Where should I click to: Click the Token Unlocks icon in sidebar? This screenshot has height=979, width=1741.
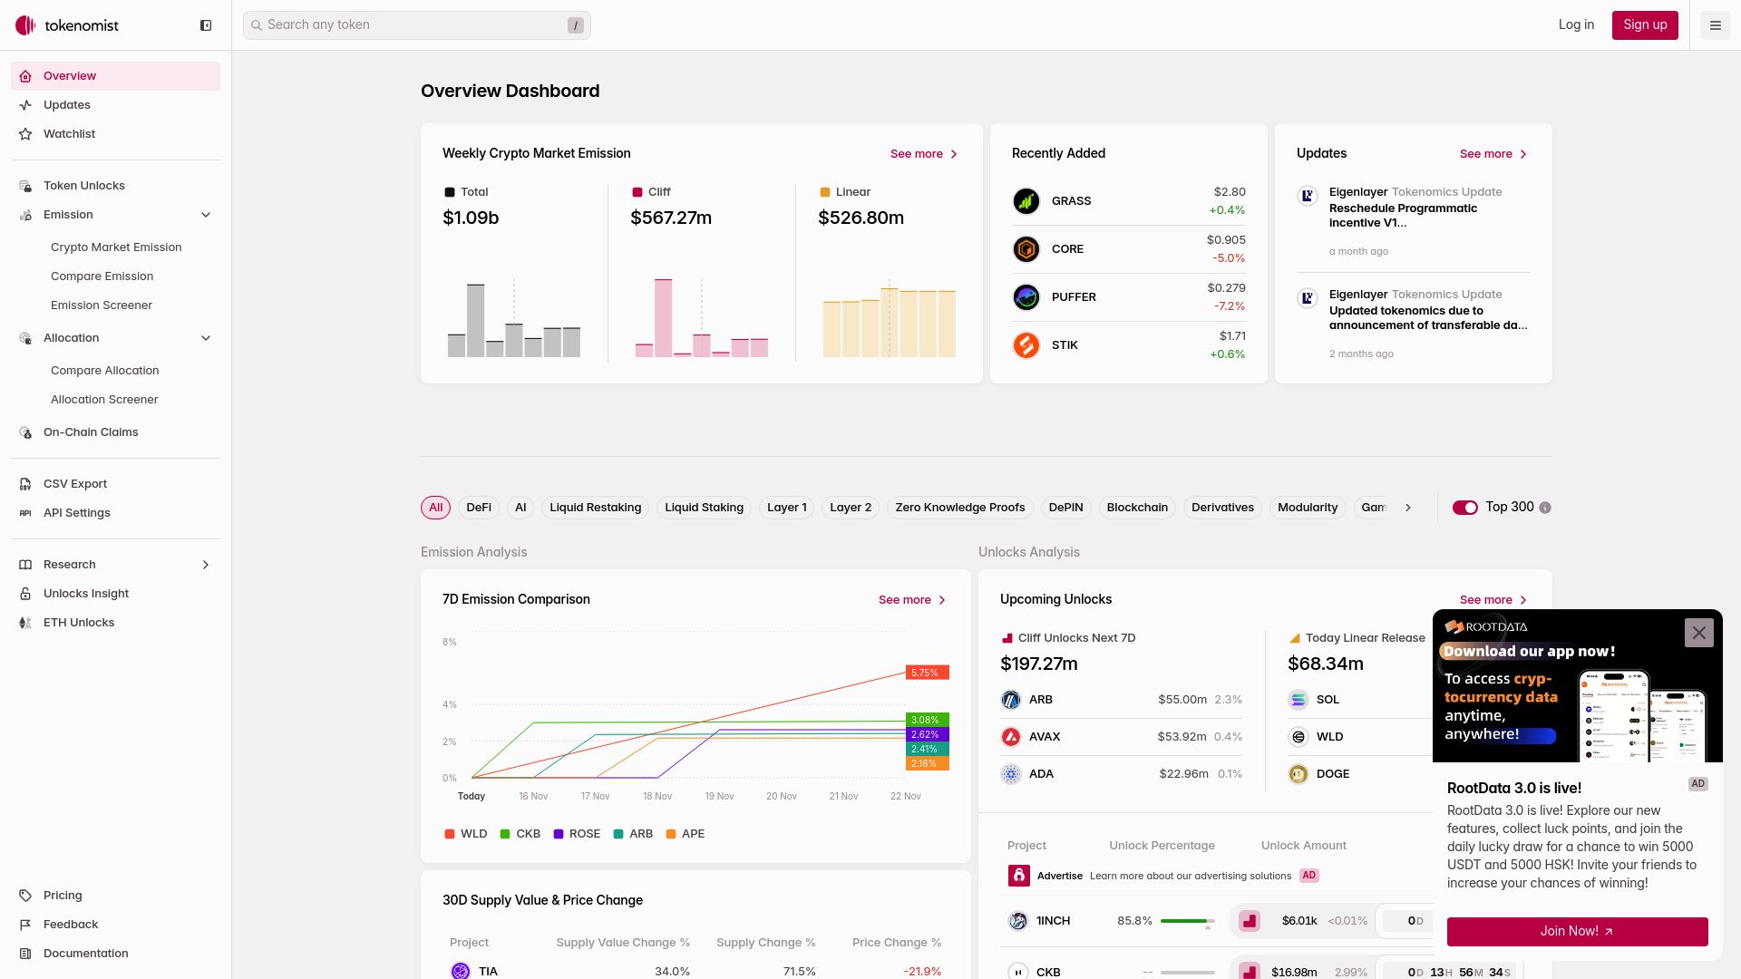point(25,186)
